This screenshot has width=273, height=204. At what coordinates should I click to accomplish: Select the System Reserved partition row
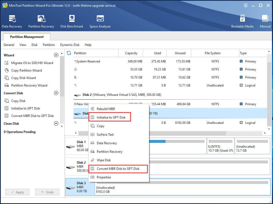pyautogui.click(x=170, y=61)
